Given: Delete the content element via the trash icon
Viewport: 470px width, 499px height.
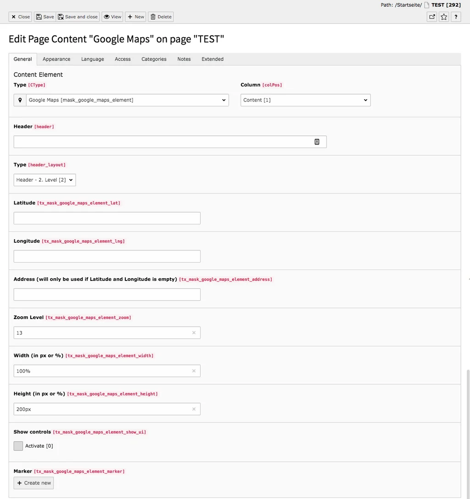Looking at the screenshot, I should 160,17.
